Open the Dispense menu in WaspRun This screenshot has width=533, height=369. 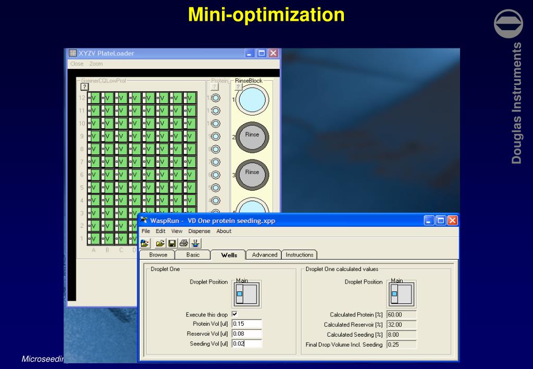[x=199, y=231]
